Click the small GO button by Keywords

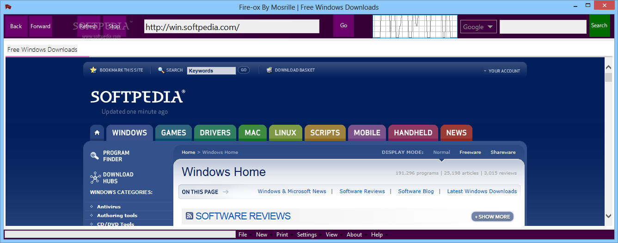[244, 70]
